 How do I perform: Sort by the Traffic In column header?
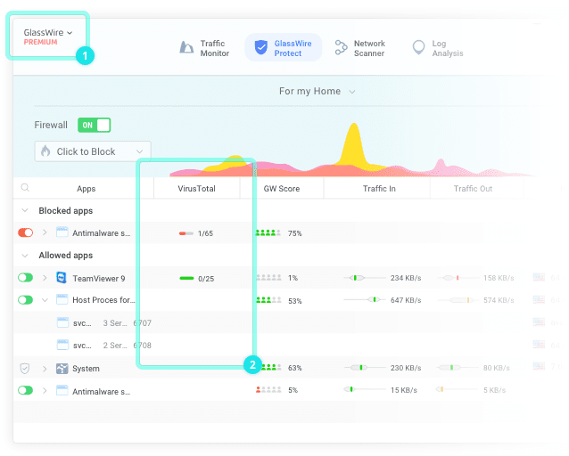379,189
